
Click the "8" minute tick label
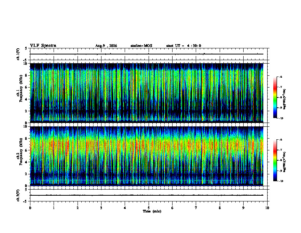tap(220, 208)
